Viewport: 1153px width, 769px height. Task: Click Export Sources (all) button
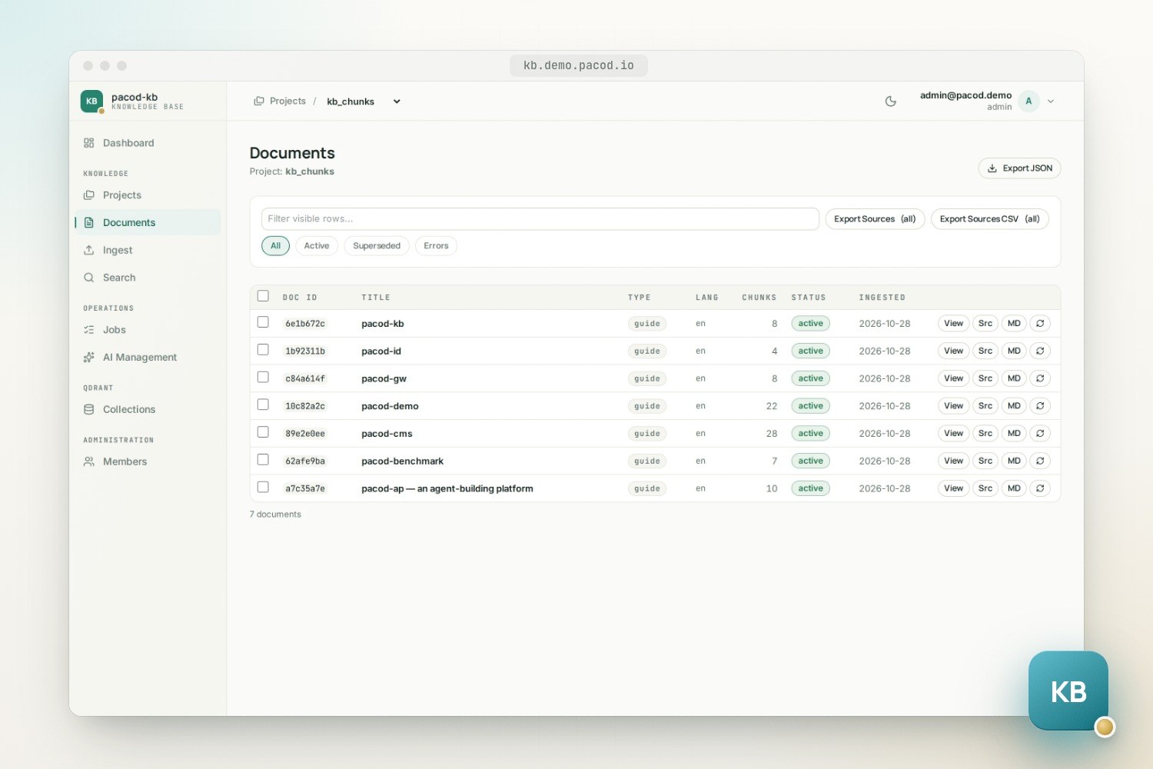pos(875,219)
